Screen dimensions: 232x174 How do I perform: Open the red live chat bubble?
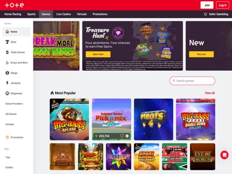pyautogui.click(x=224, y=155)
